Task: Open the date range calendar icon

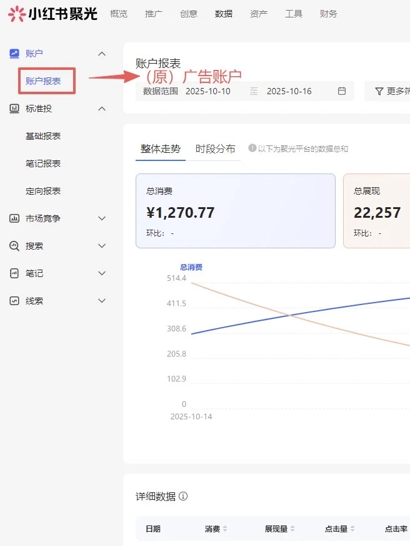Action: tap(342, 91)
